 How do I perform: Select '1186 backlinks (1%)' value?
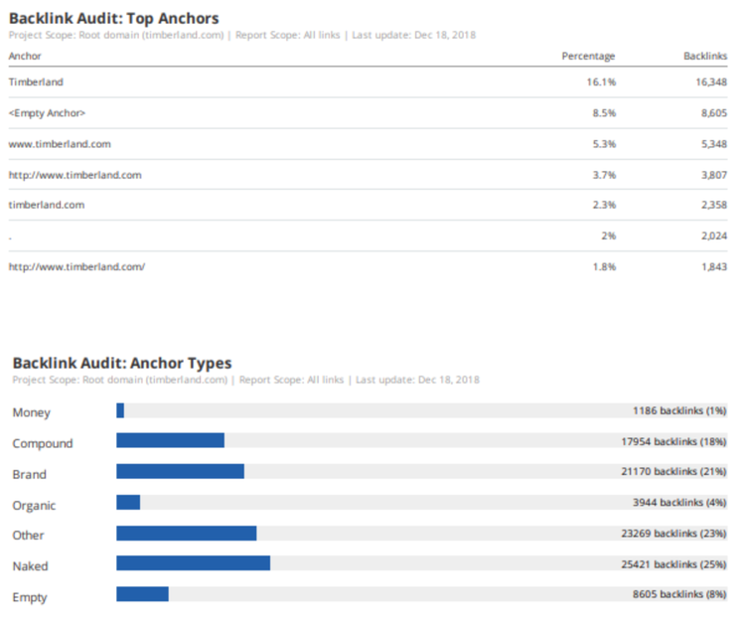tap(679, 410)
